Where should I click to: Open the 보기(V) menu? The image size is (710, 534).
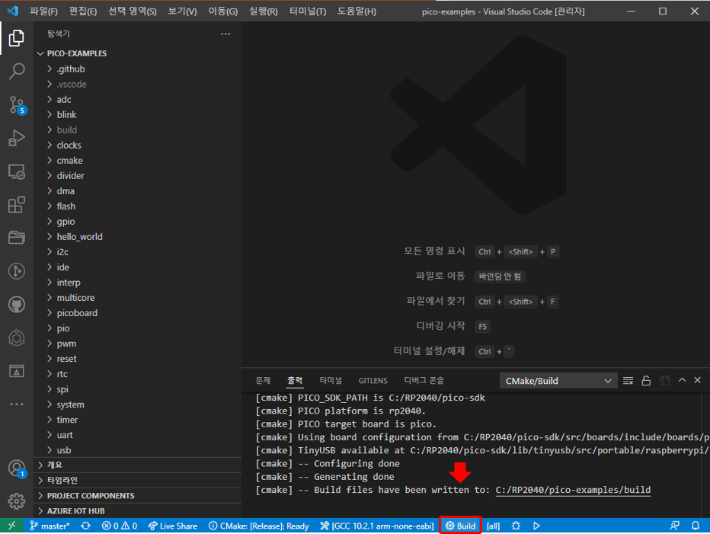182,11
